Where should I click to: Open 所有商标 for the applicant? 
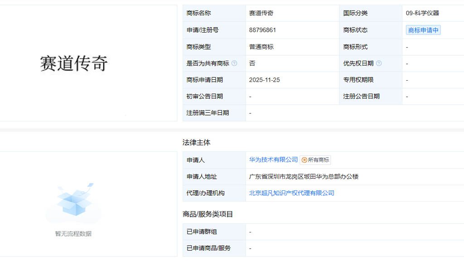tap(315, 160)
